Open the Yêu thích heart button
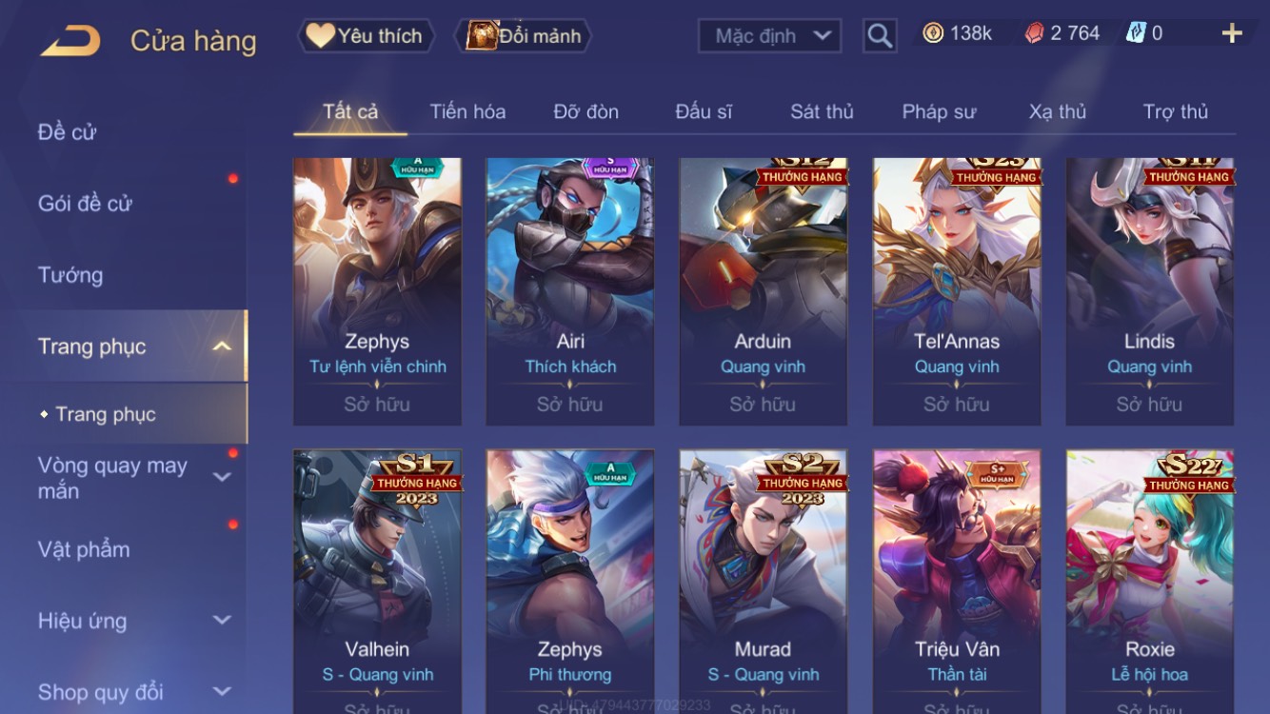 coord(367,36)
